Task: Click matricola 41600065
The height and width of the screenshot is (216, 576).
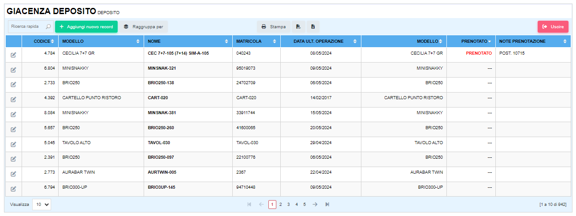Action: click(246, 128)
